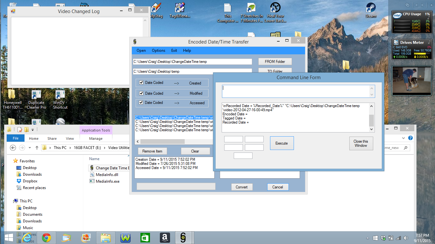435x244 pixels.
Task: Click the Properties icon in Explorer's quick access toolbar
Action: coord(20,129)
